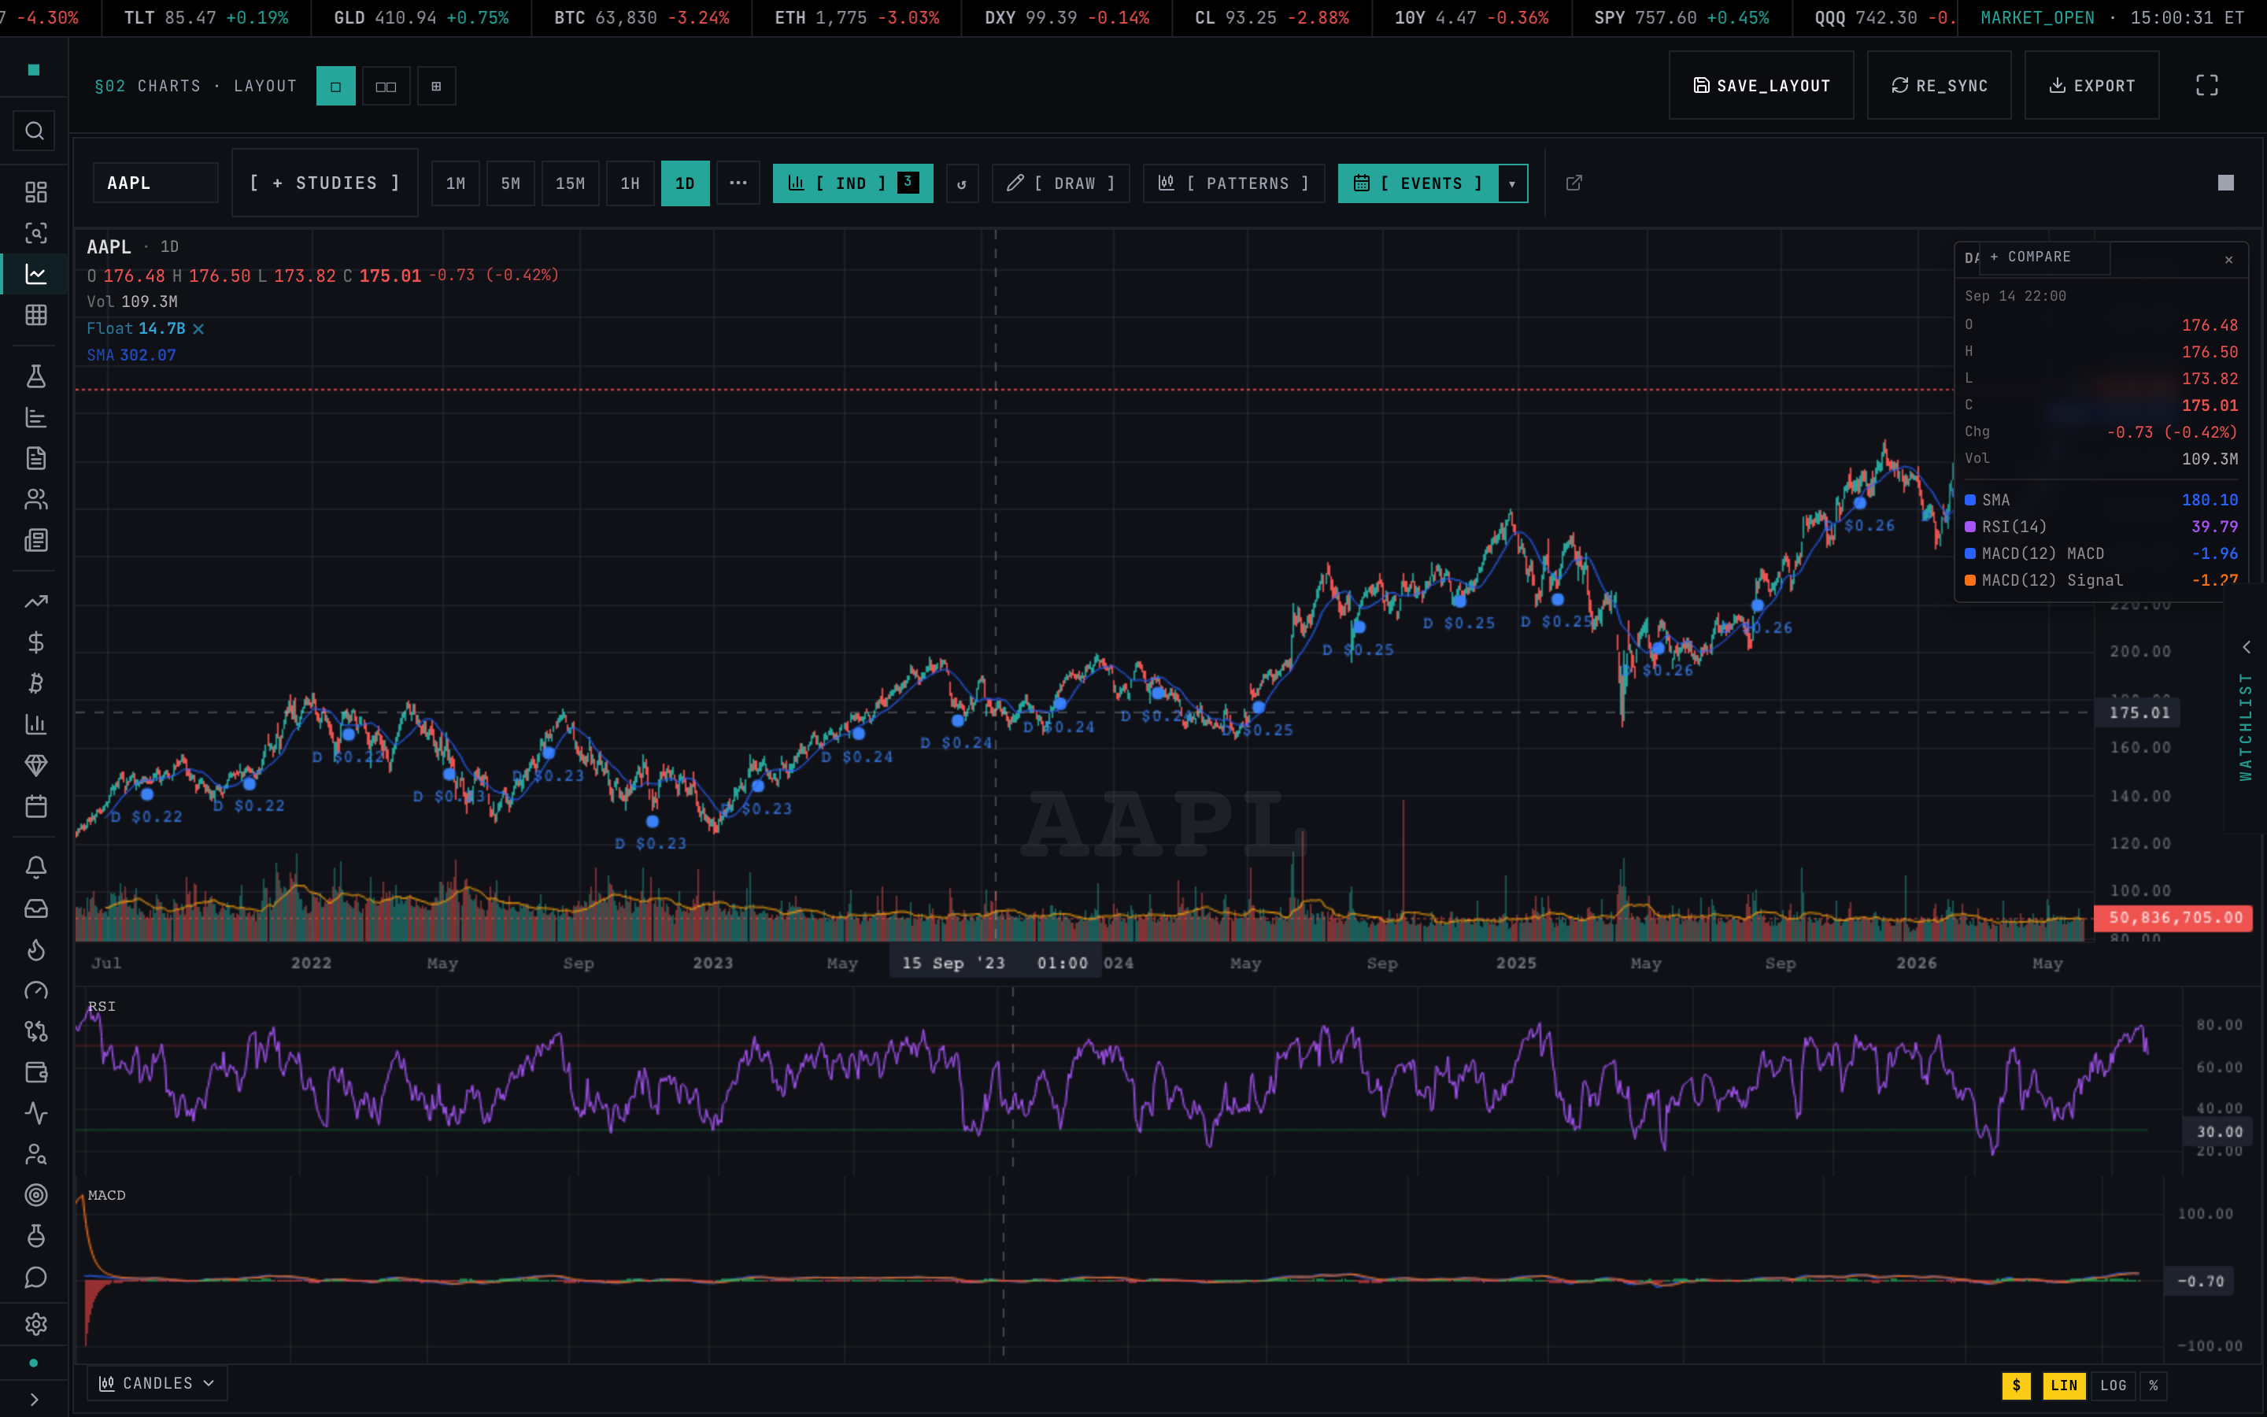Viewport: 2267px width, 1417px height.
Task: Open the git compare arrows icon
Action: pyautogui.click(x=35, y=1032)
